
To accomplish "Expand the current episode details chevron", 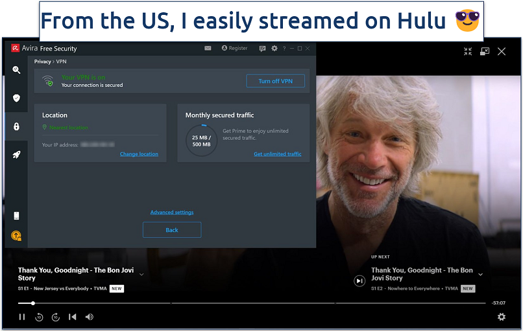I will (141, 275).
